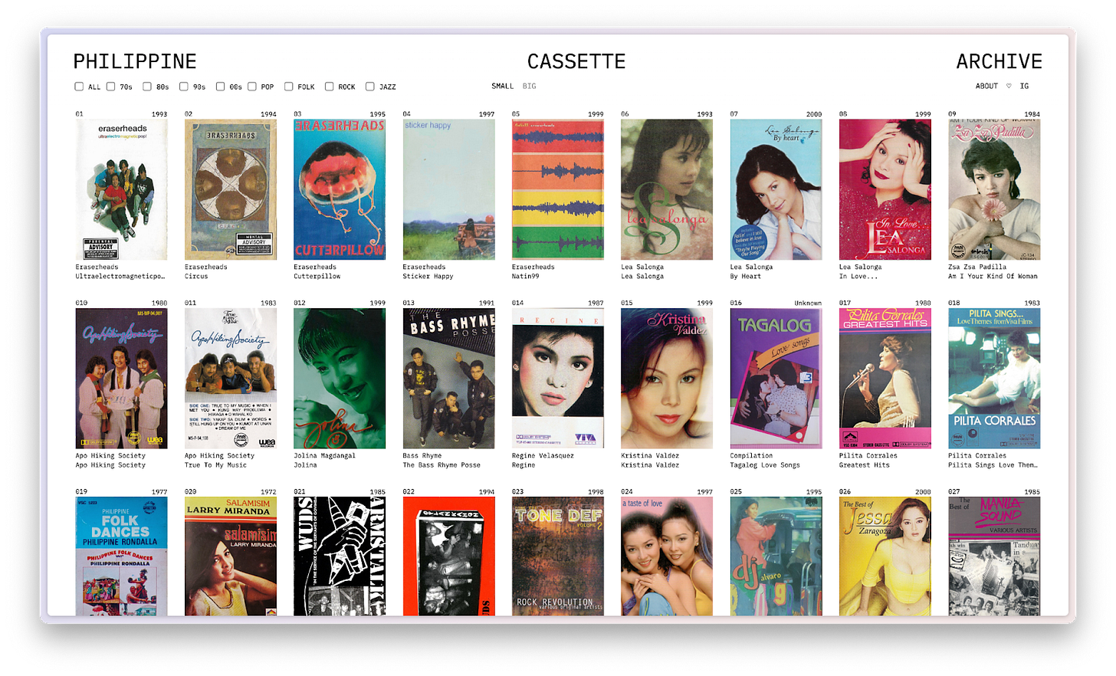Image resolution: width=1116 pixels, height=676 pixels.
Task: Click 'Pilita Sings Love Them…' caption
Action: [993, 465]
